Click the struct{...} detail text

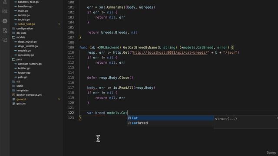[226, 119]
